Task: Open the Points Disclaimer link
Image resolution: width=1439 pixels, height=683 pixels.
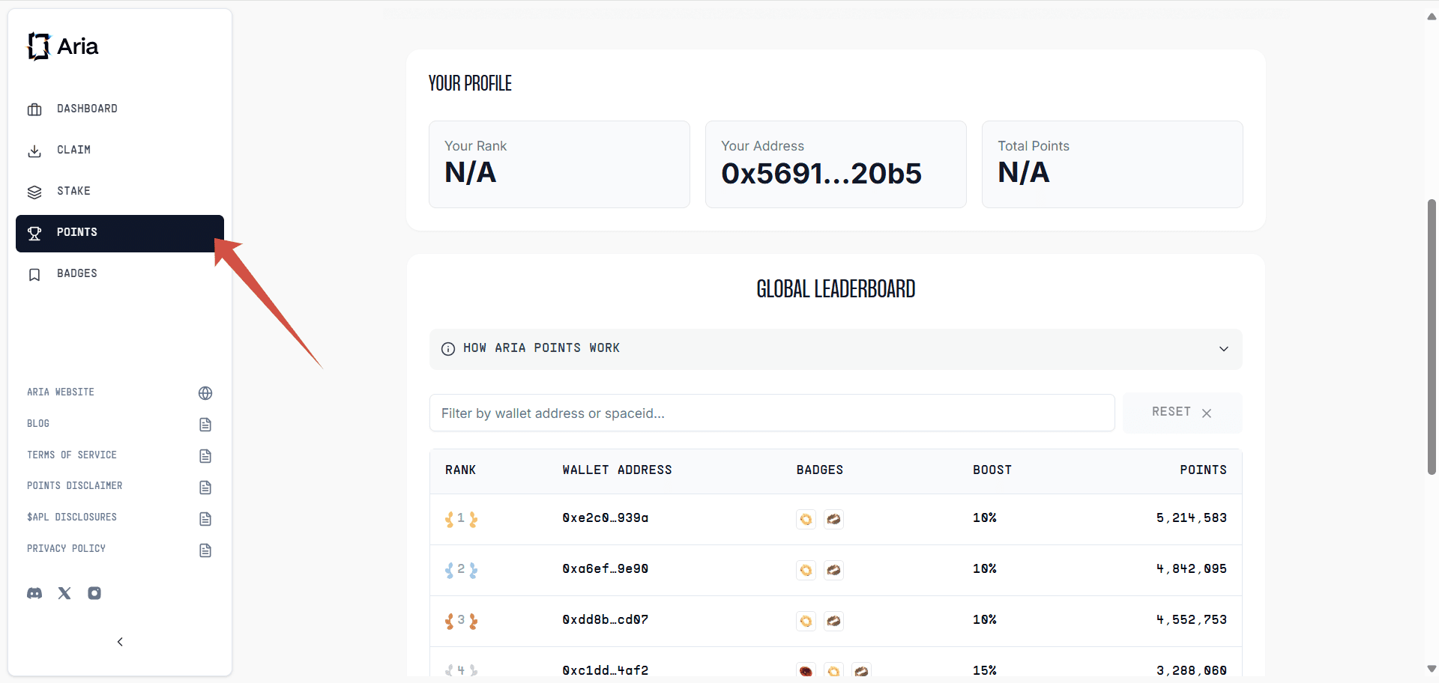Action: pyautogui.click(x=74, y=486)
